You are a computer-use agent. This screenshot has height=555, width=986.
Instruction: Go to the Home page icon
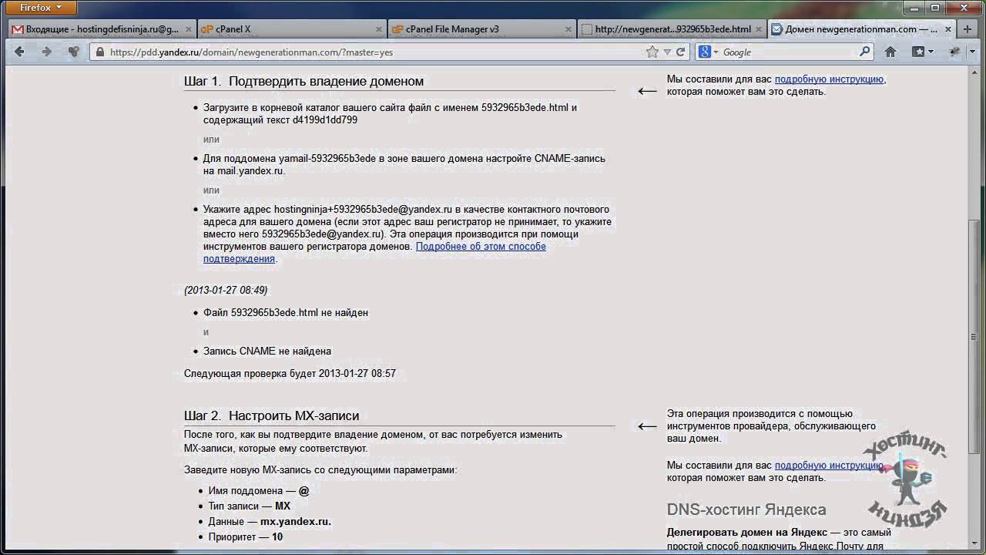coord(890,52)
